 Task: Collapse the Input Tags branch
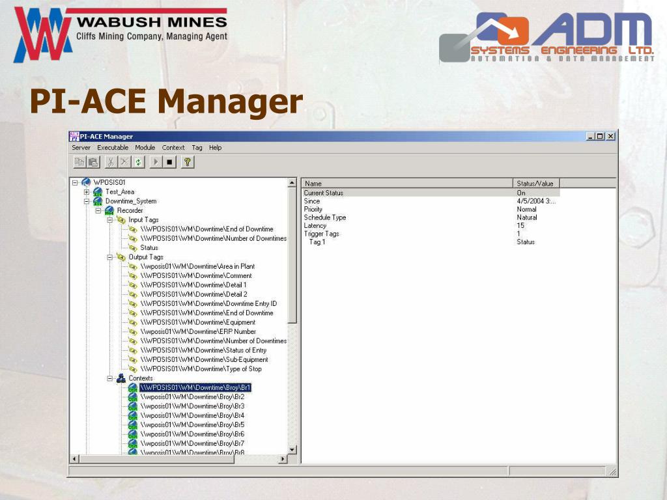109,220
